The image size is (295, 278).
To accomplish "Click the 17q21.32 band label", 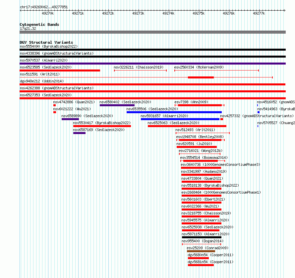I will coord(28,28).
